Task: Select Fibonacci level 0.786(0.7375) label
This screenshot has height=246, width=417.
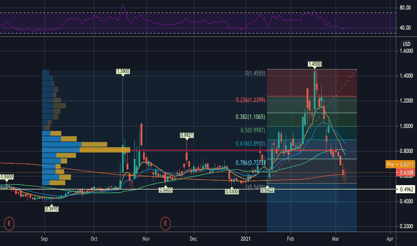Action: (250, 163)
